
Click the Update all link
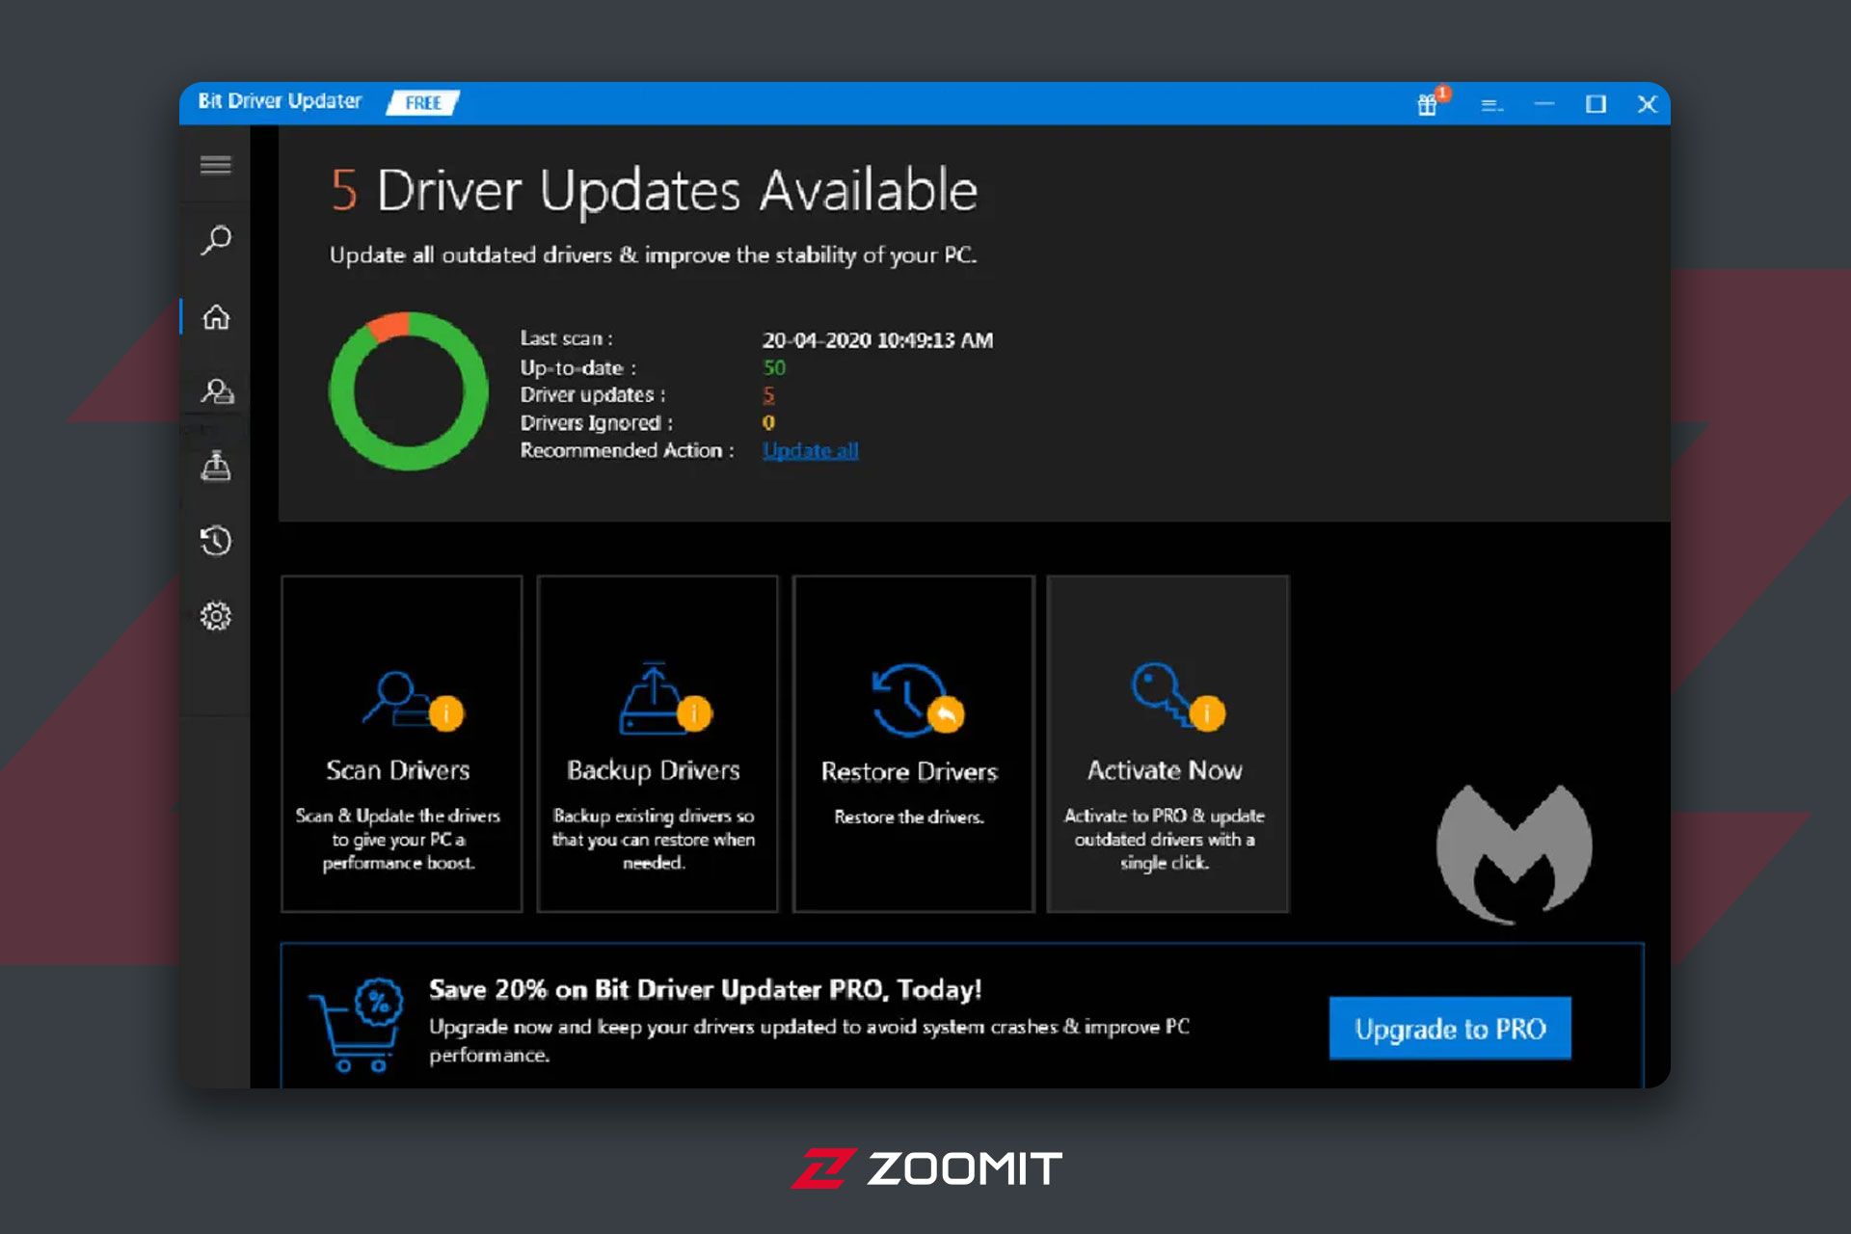pyautogui.click(x=810, y=450)
